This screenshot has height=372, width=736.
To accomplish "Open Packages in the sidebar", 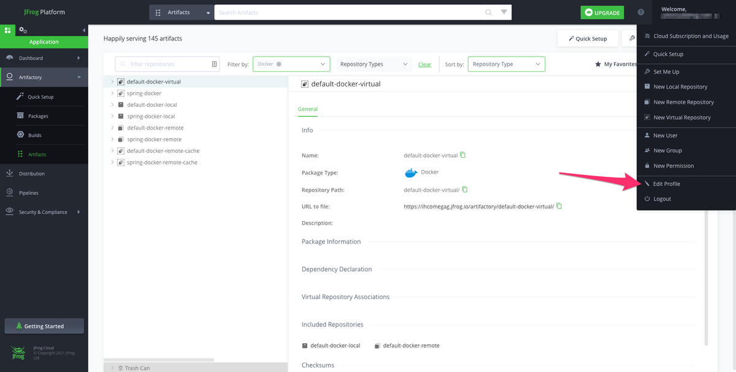I will click(44, 116).
